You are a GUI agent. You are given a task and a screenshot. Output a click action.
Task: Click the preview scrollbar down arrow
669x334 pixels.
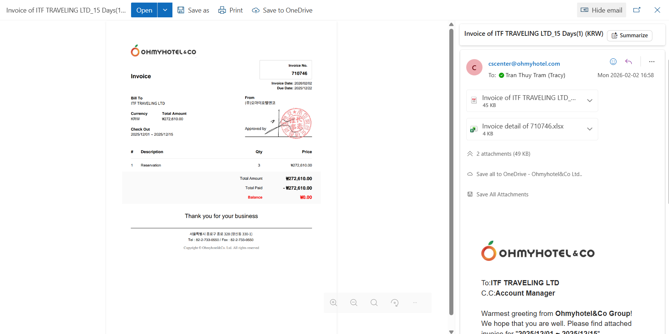[x=451, y=332]
